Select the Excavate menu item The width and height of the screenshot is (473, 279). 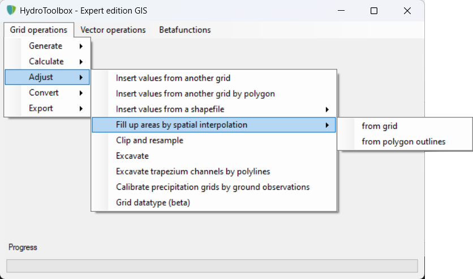click(x=132, y=156)
